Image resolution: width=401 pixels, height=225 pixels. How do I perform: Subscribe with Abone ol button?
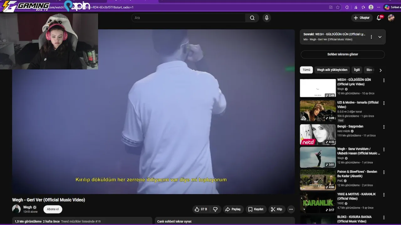[x=53, y=209]
